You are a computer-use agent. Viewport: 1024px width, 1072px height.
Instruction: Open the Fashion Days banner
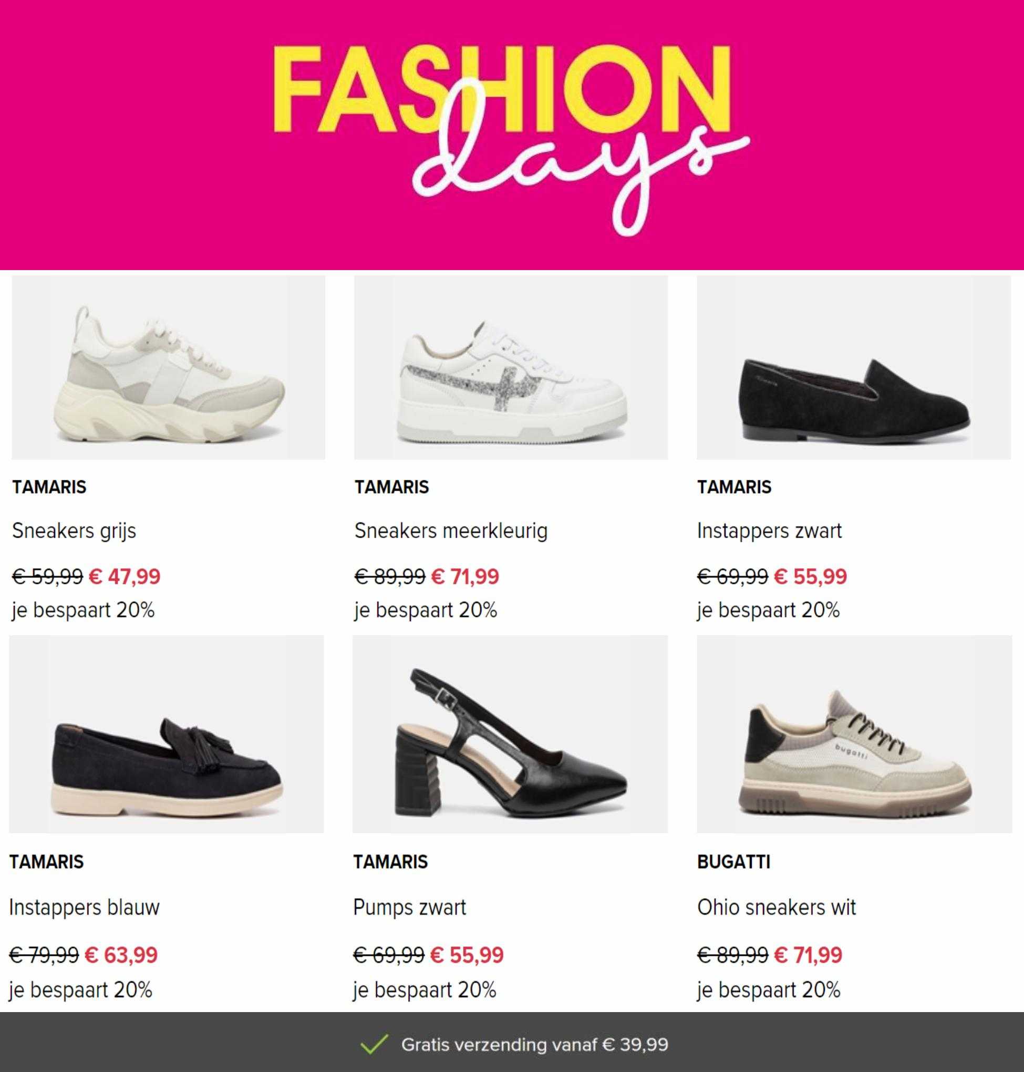pos(512,135)
